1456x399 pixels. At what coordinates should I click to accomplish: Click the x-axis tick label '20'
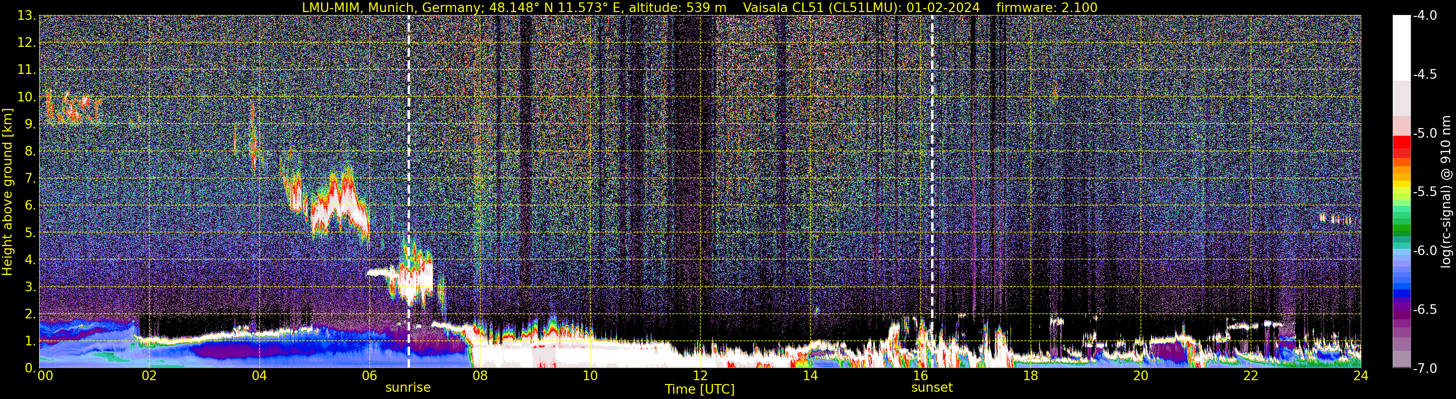point(1141,376)
